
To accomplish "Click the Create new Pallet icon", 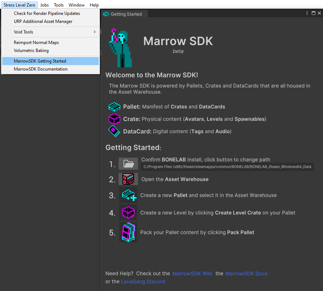I will click(x=128, y=195).
